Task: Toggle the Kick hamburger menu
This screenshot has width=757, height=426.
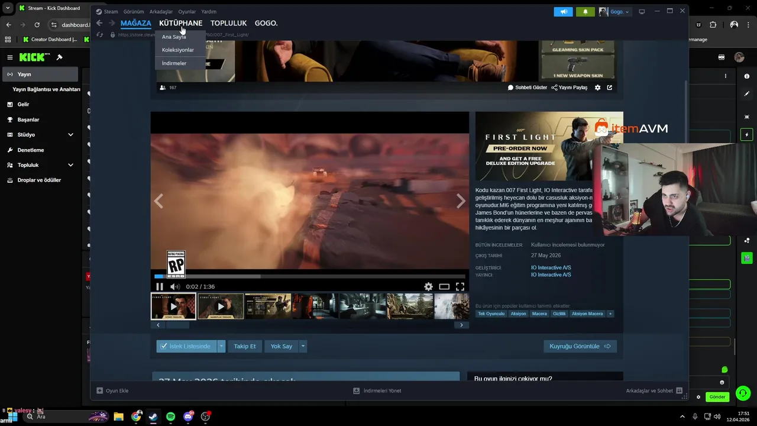Action: click(x=10, y=57)
